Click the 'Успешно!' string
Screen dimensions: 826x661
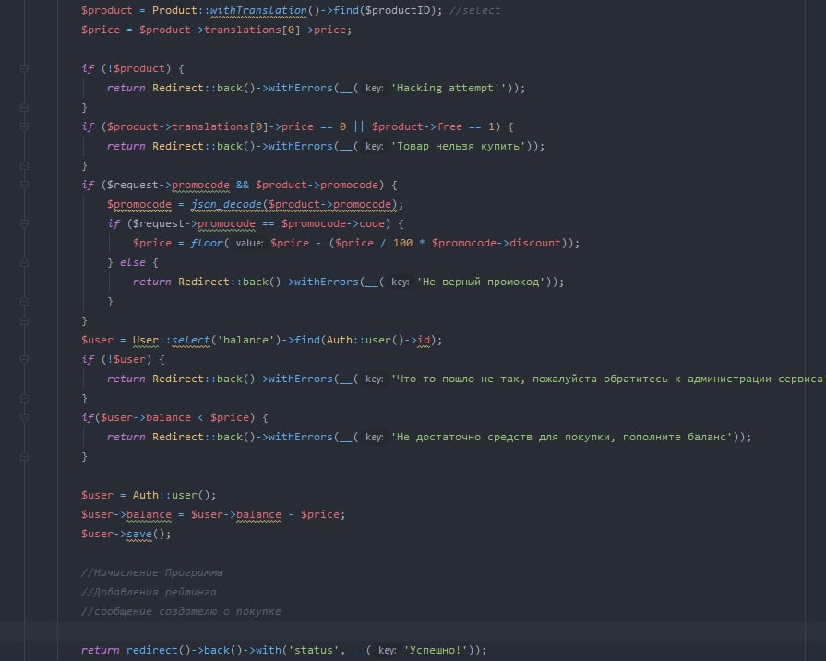tap(436, 650)
